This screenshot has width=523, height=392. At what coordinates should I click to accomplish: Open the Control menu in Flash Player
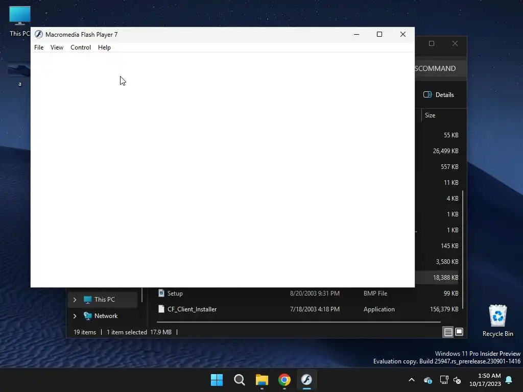(81, 47)
